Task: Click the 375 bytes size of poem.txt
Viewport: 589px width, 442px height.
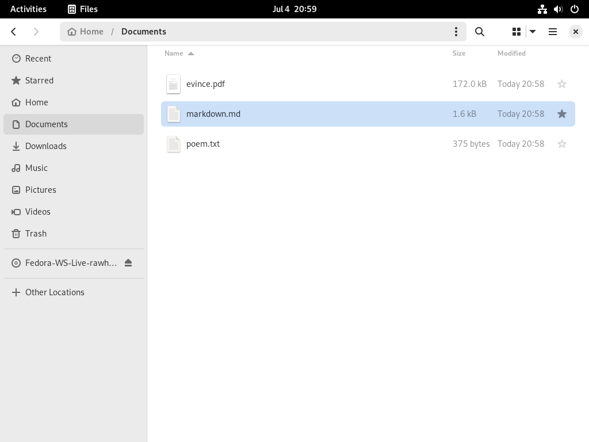Action: tap(471, 144)
